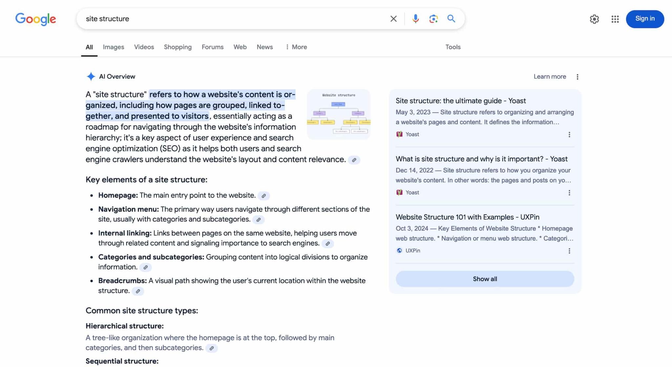Image resolution: width=672 pixels, height=367 pixels.
Task: Switch to the News tab
Action: [x=264, y=47]
